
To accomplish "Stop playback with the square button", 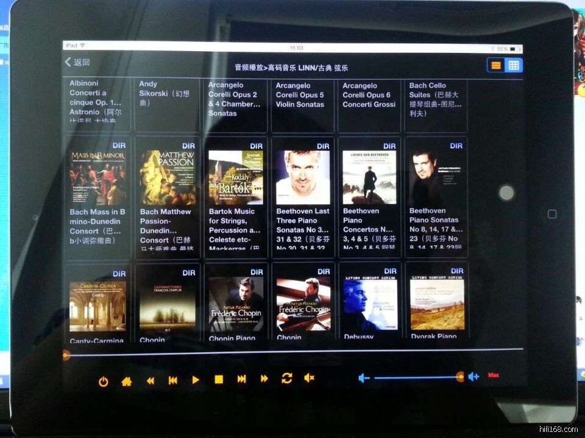I will (x=219, y=380).
